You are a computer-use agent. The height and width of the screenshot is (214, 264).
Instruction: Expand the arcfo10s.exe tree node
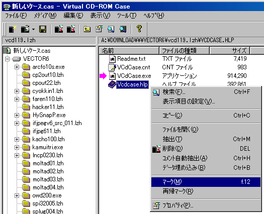point(17,67)
